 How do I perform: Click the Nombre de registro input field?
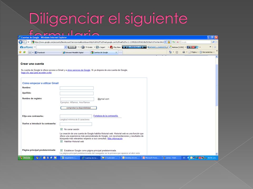click(77, 99)
